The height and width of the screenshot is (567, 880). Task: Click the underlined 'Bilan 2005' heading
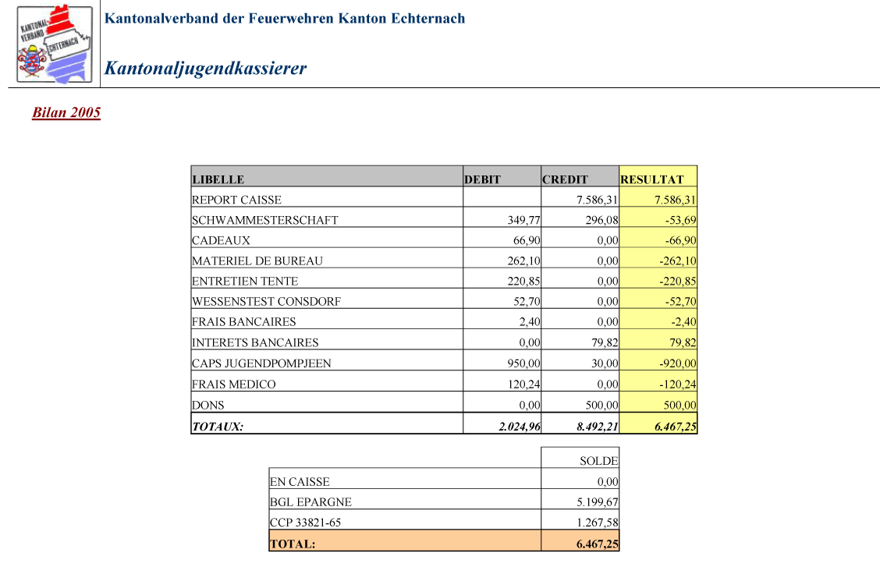click(x=66, y=112)
